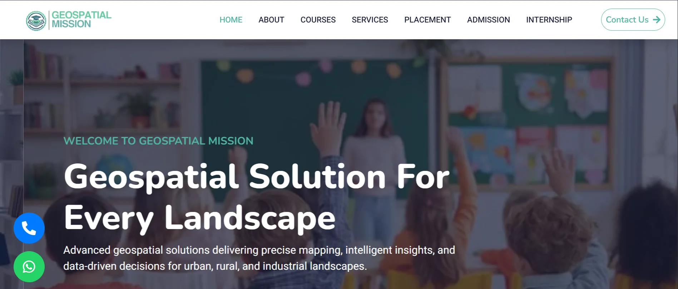Viewport: 678px width, 289px height.
Task: Open the ABOUT menu item
Action: (x=271, y=20)
